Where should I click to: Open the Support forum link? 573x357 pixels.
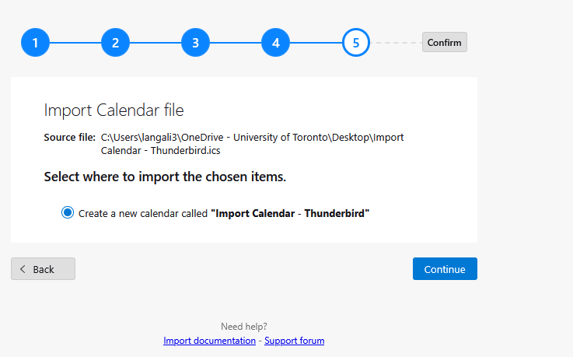pos(294,341)
